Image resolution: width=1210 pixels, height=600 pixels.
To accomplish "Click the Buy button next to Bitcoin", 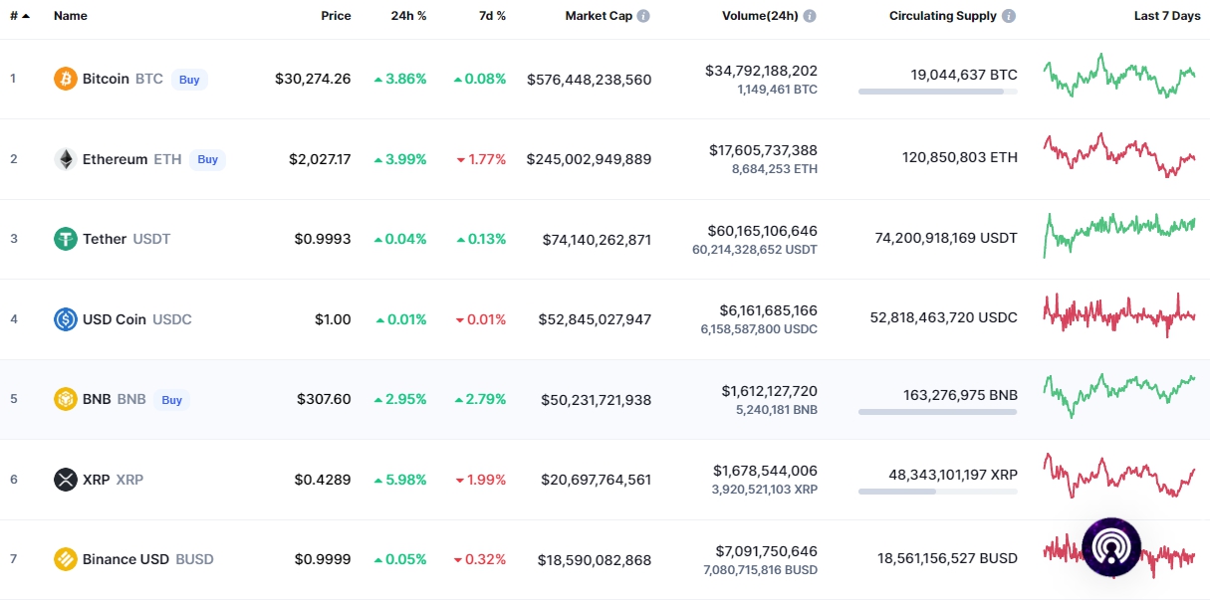I will [x=189, y=80].
